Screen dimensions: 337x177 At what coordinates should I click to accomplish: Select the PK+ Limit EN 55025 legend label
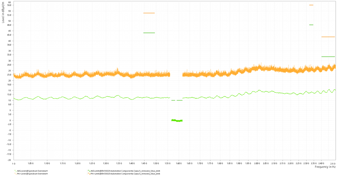click(x=125, y=174)
